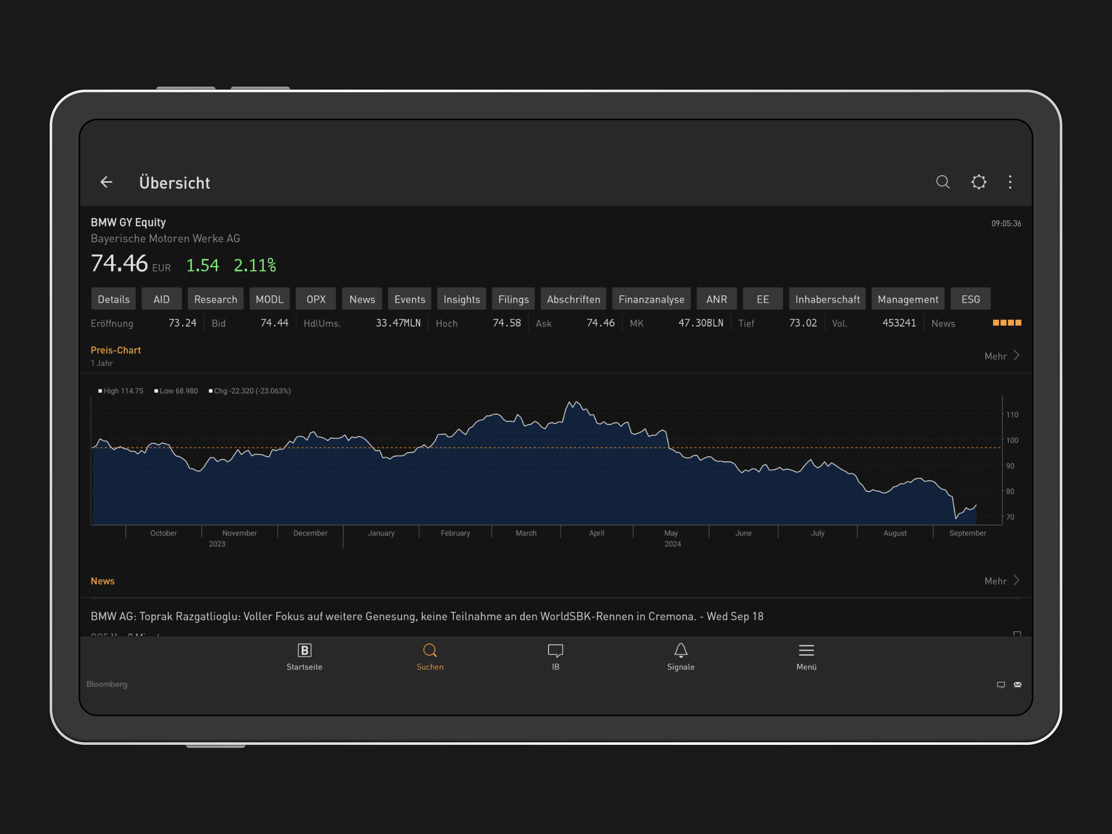Screen dimensions: 1112x834
Task: Open the Research tab
Action: tap(216, 299)
